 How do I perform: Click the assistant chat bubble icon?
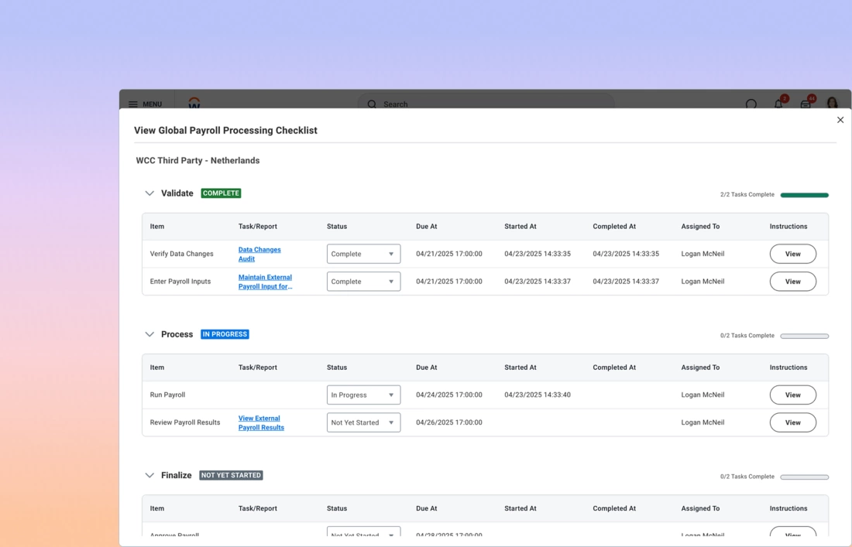(x=751, y=104)
